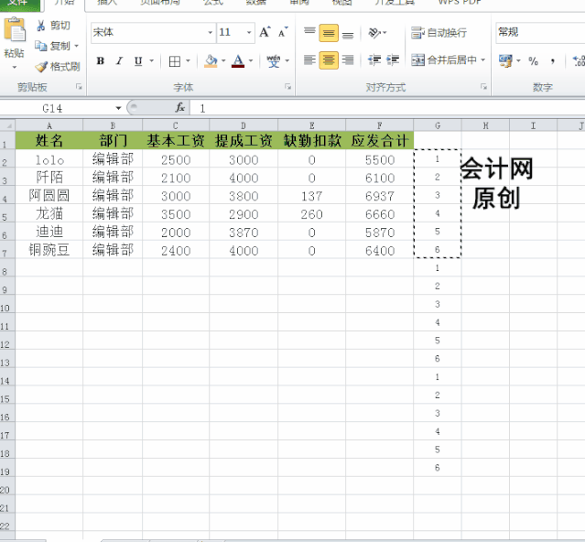Increase font size with large A
Viewport: 585px width, 542px height.
tap(265, 32)
